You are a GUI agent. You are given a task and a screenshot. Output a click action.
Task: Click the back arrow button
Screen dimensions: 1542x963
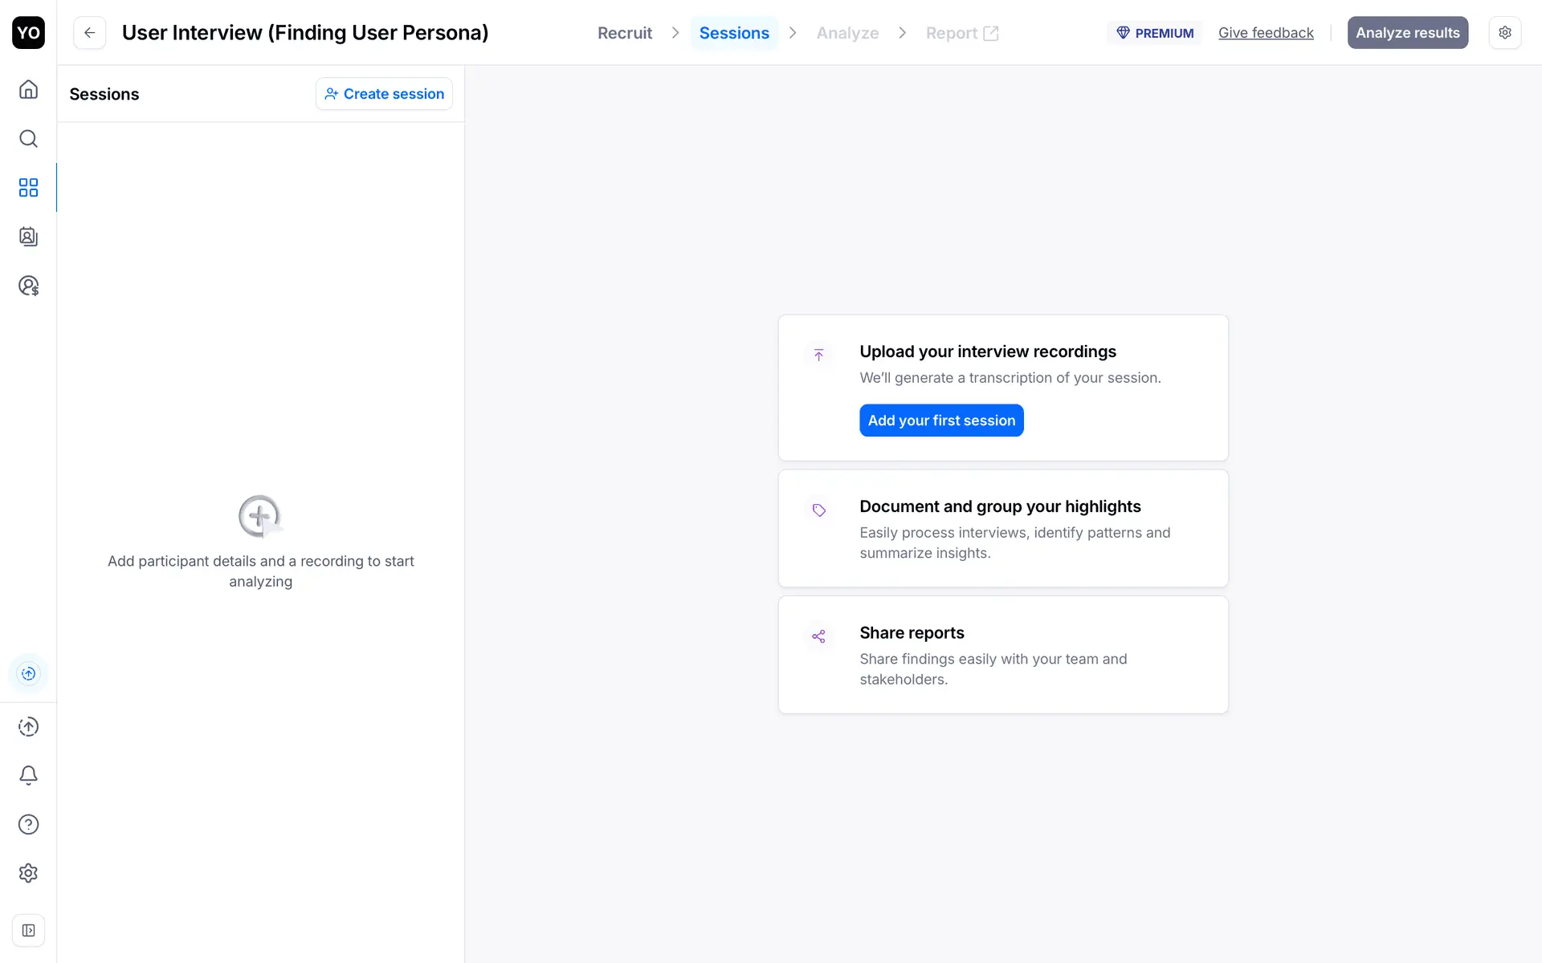tap(89, 33)
